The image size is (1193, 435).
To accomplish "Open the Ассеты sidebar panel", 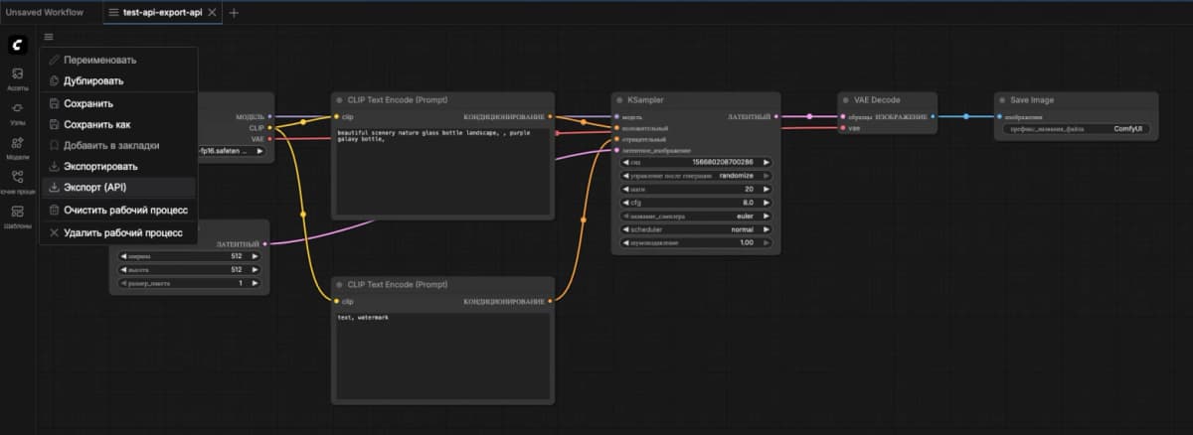I will click(x=18, y=78).
